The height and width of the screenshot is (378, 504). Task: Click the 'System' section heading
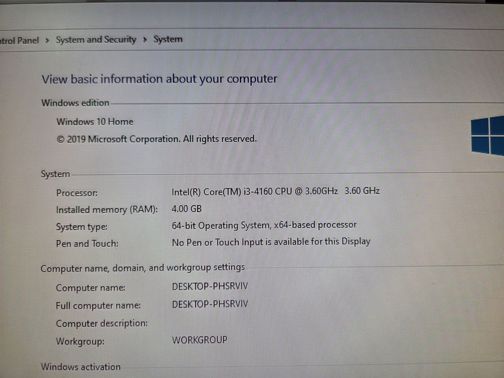(x=55, y=174)
